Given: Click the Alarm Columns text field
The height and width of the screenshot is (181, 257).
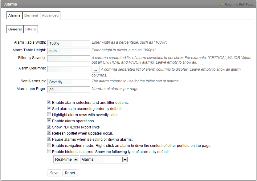Looking at the screenshot, I should (69, 69).
